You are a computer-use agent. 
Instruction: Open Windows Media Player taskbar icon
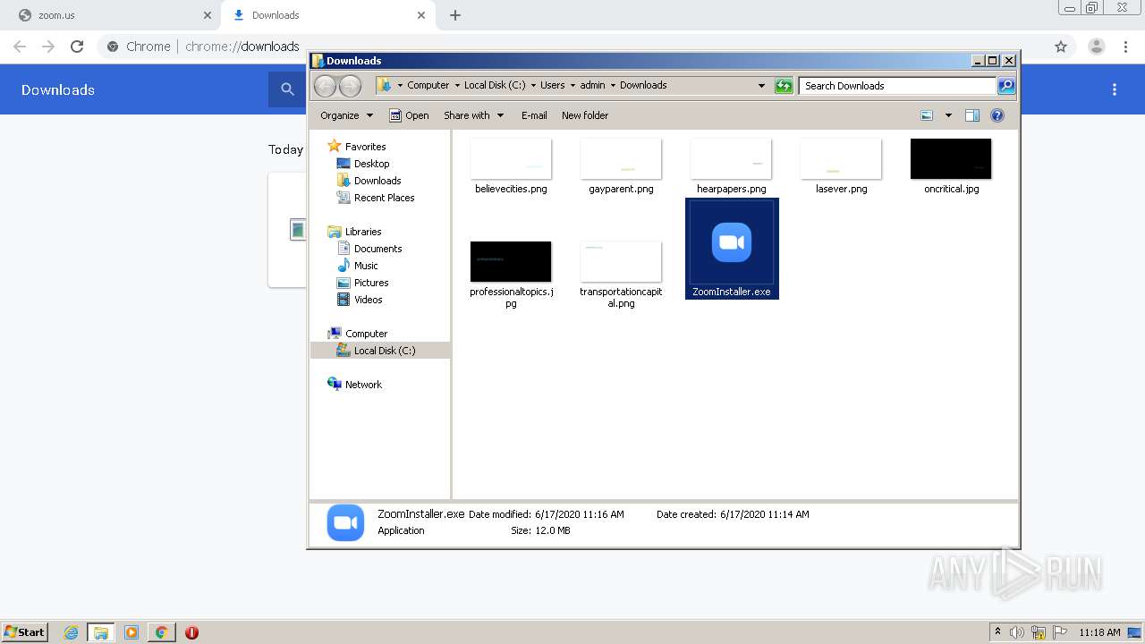point(131,632)
